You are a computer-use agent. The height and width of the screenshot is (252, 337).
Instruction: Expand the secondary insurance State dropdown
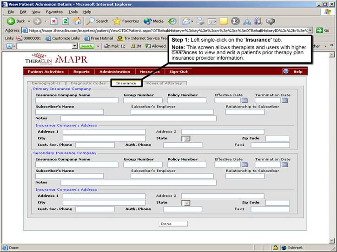186,202
